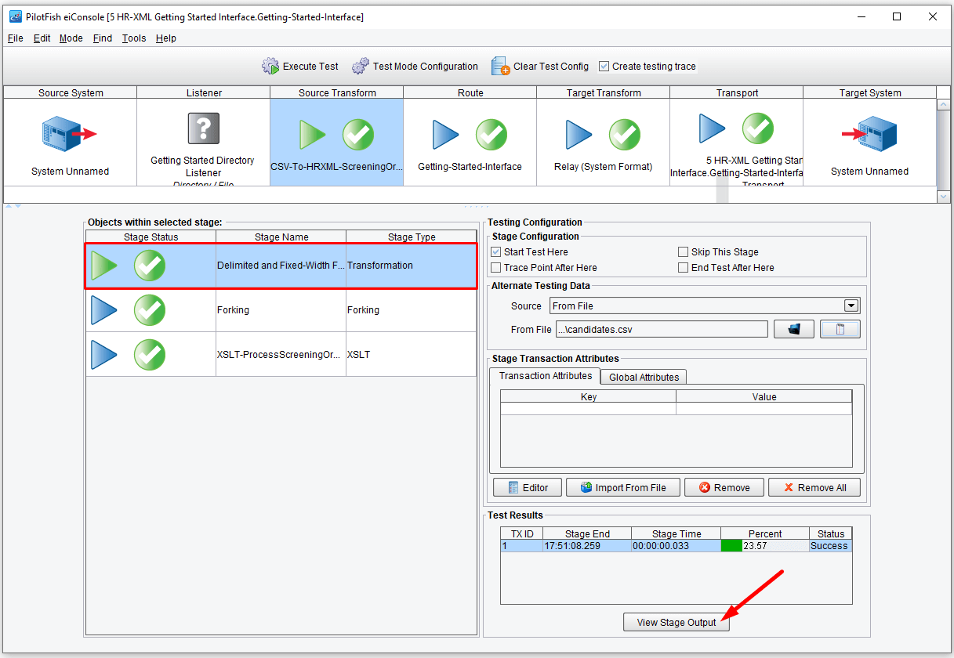Click Transport stage play arrow icon
The height and width of the screenshot is (658, 954).
tap(713, 128)
